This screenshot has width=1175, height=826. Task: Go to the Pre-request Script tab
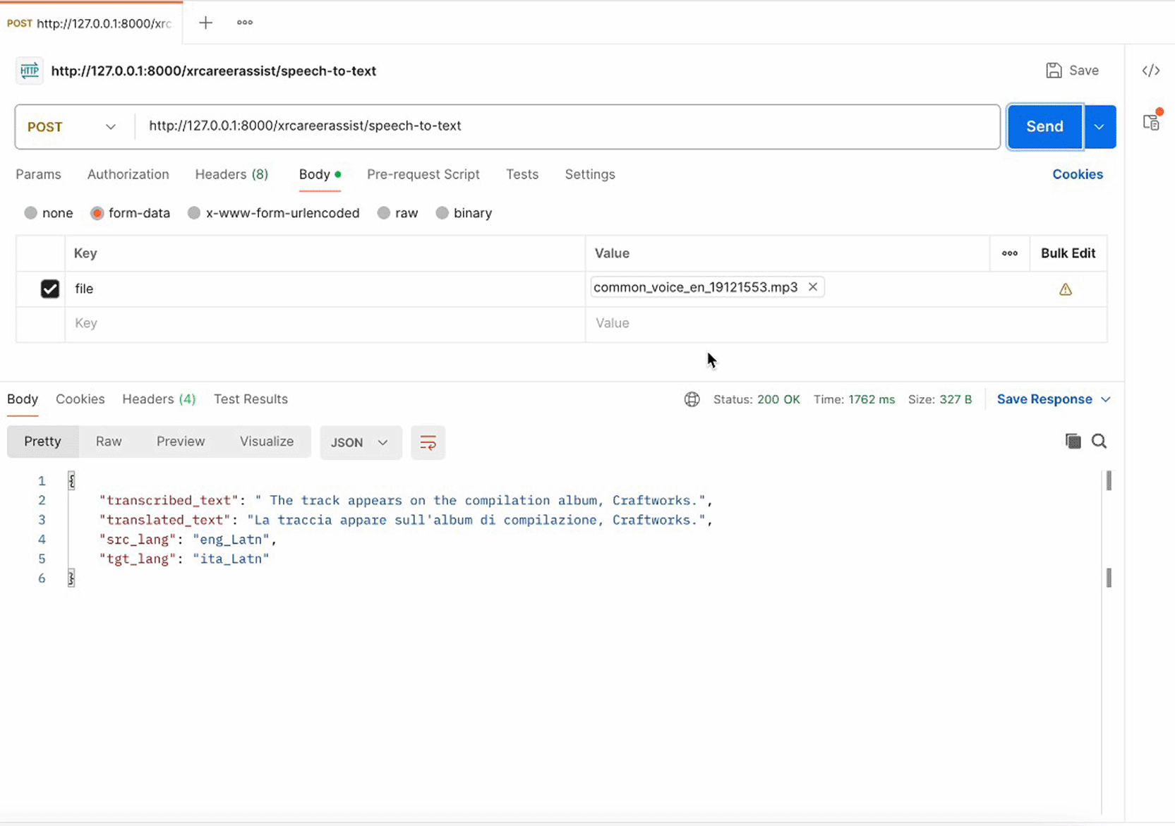pos(423,174)
